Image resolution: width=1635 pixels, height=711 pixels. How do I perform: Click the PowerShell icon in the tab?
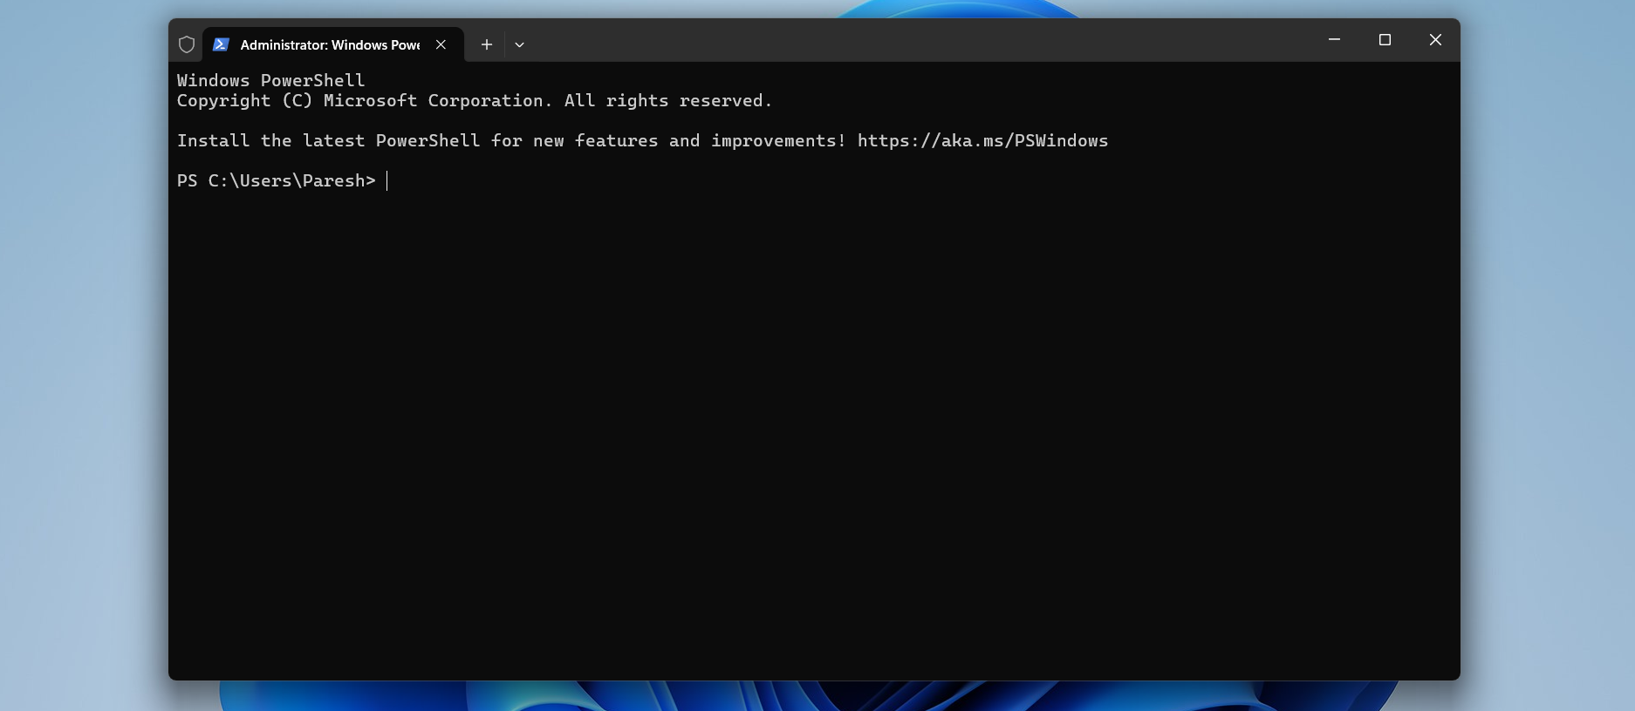(221, 44)
